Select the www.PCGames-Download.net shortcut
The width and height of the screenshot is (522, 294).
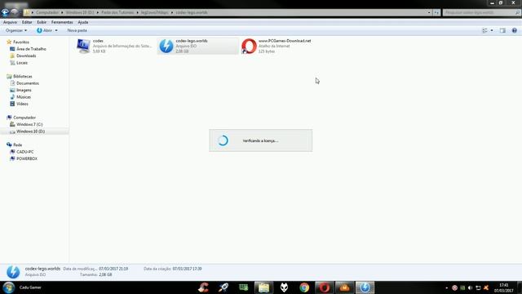[x=277, y=46]
